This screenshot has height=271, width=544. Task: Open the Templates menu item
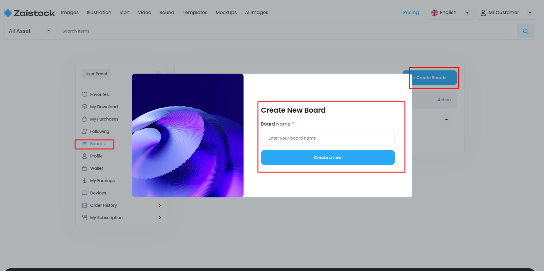coord(195,12)
